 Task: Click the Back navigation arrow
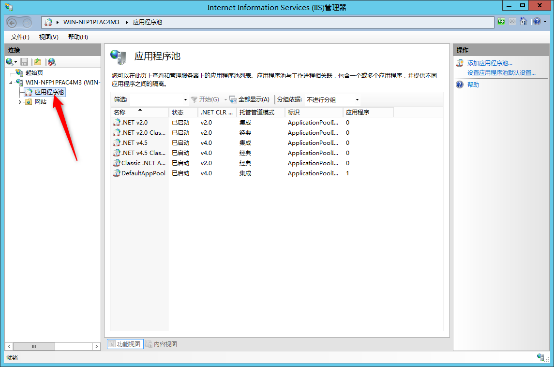[12, 23]
